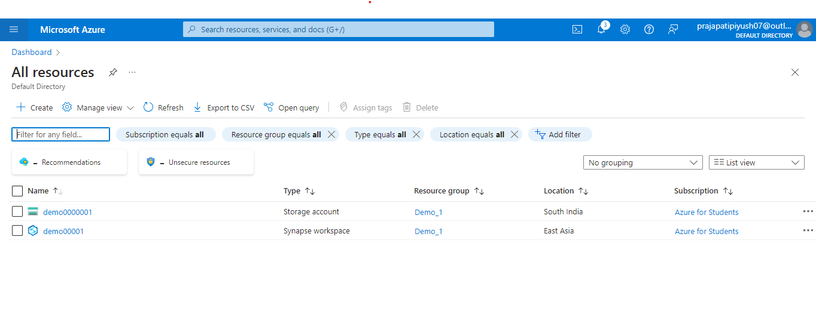Focus the Filter for any field box

(61, 134)
